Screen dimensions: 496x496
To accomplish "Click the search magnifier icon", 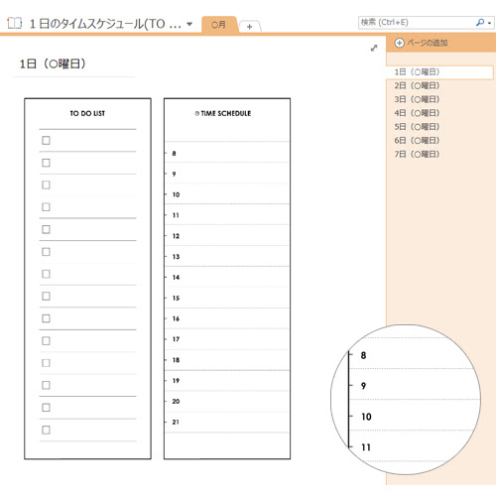I will coord(480,23).
